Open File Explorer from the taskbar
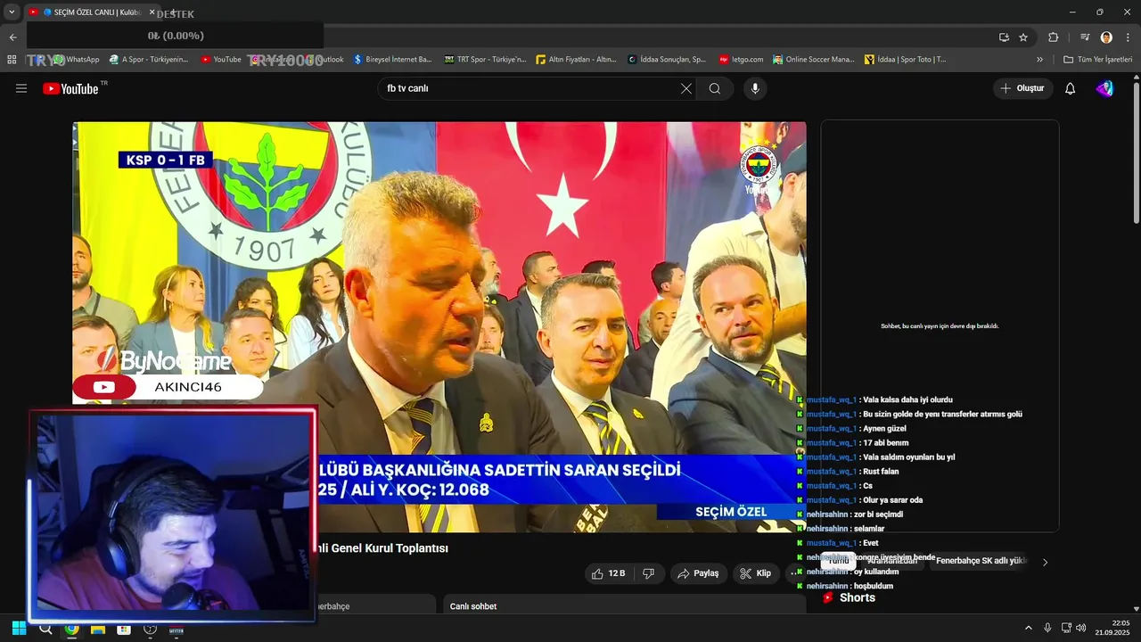 point(98,629)
